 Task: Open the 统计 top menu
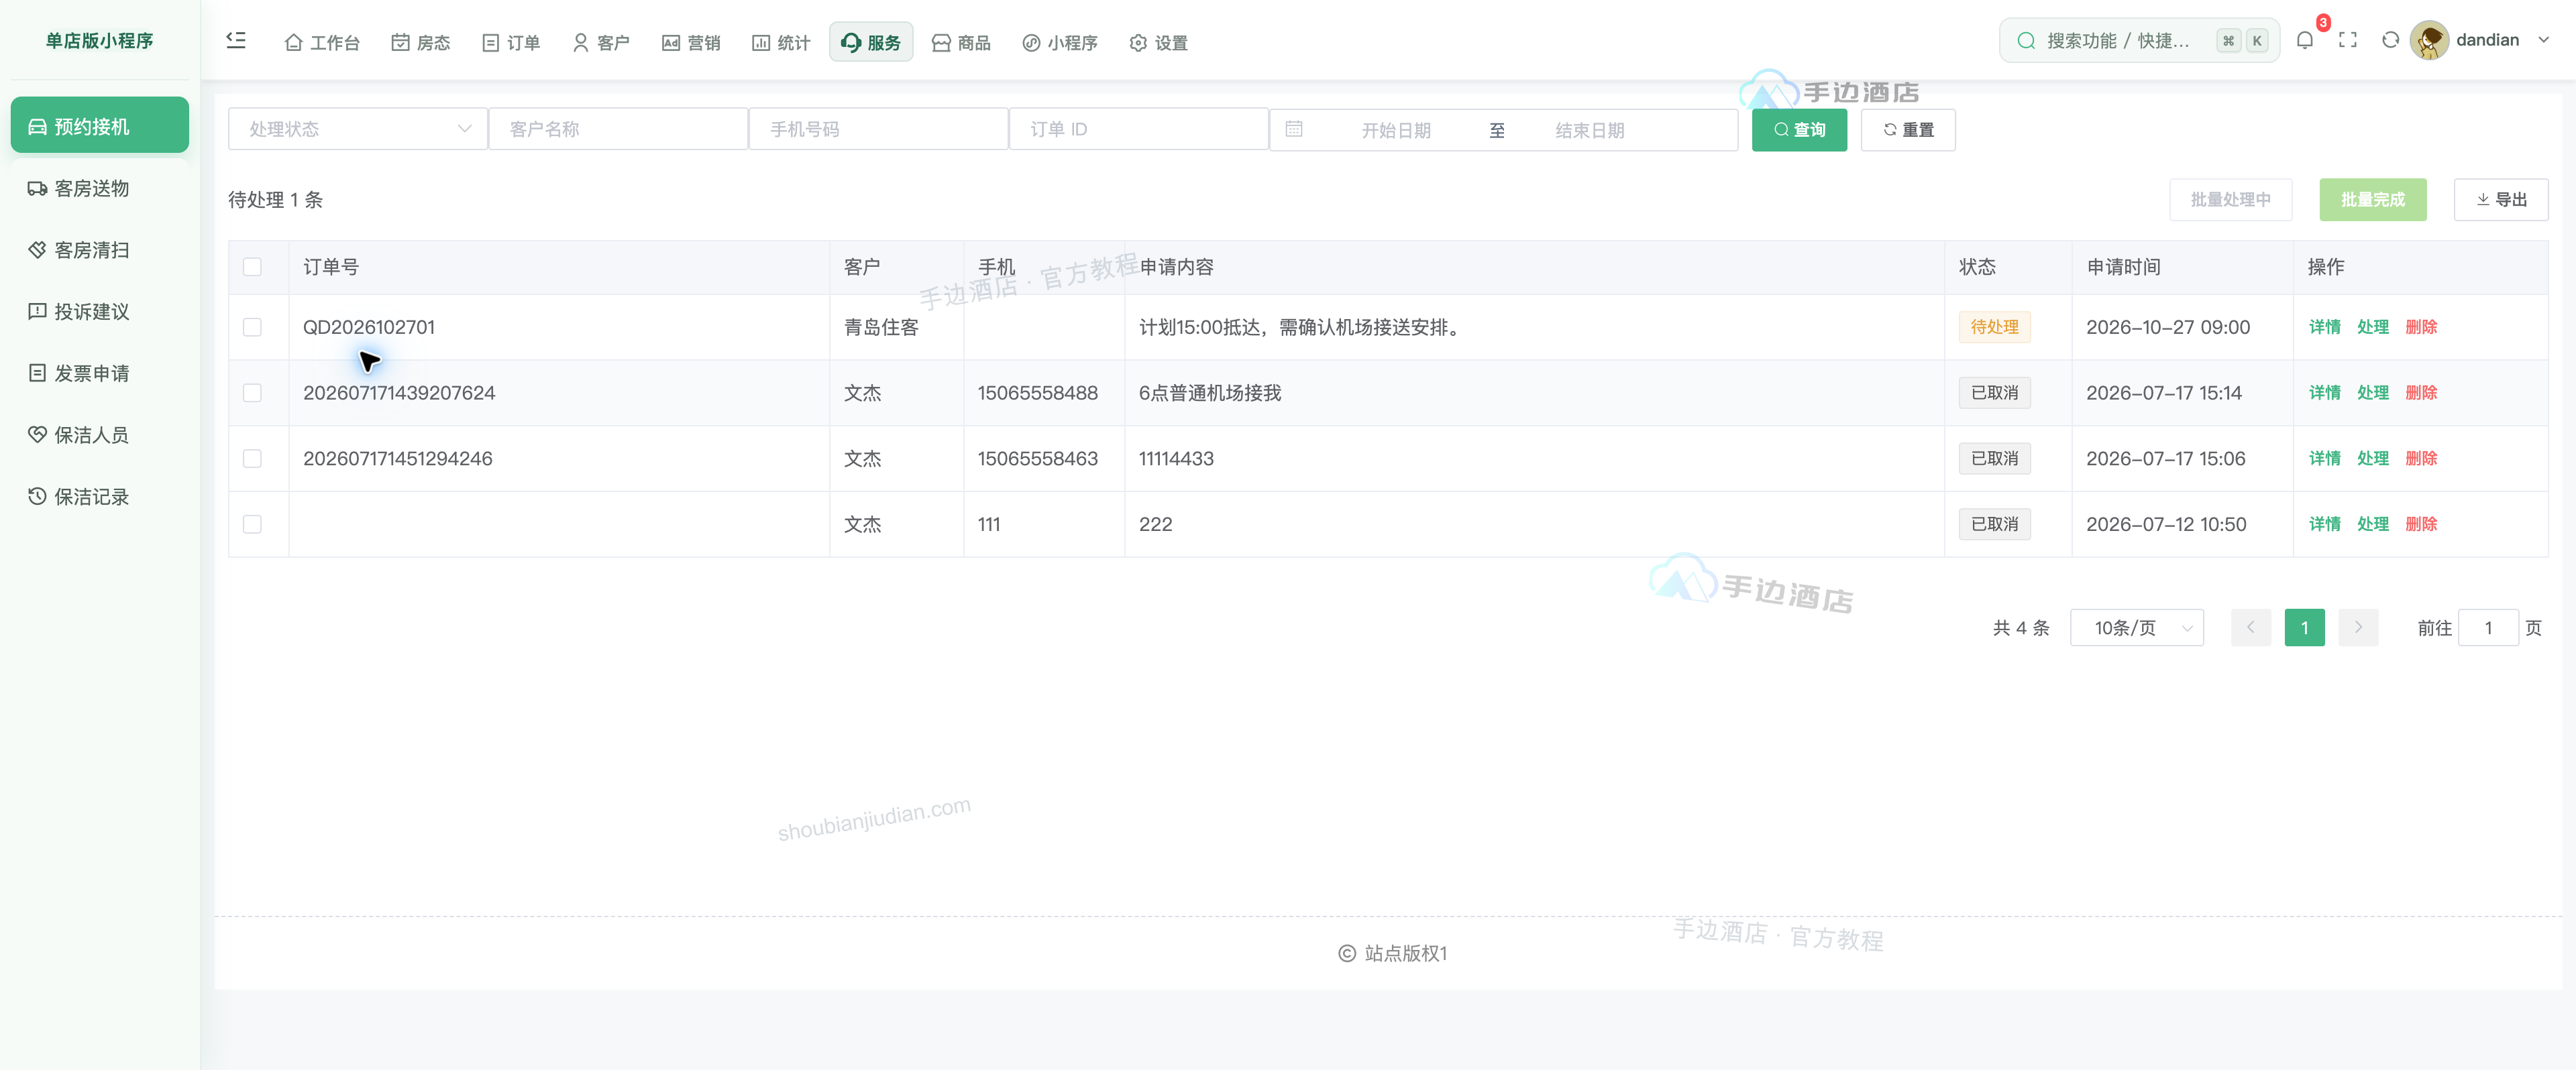781,42
